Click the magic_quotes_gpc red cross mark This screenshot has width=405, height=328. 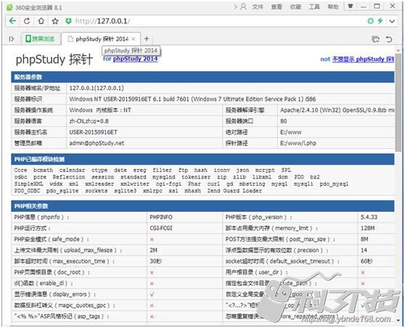click(152, 306)
